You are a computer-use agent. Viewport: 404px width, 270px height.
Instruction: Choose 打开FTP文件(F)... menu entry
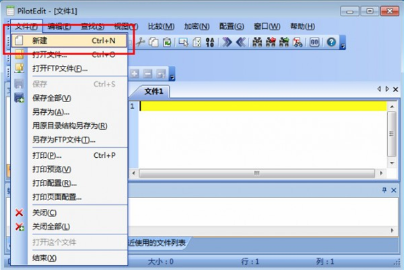click(x=69, y=69)
